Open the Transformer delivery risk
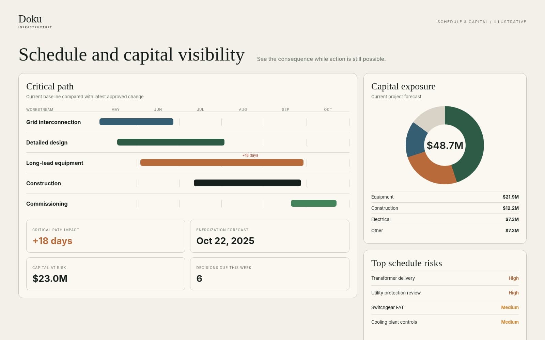This screenshot has height=340, width=545. pos(445,278)
